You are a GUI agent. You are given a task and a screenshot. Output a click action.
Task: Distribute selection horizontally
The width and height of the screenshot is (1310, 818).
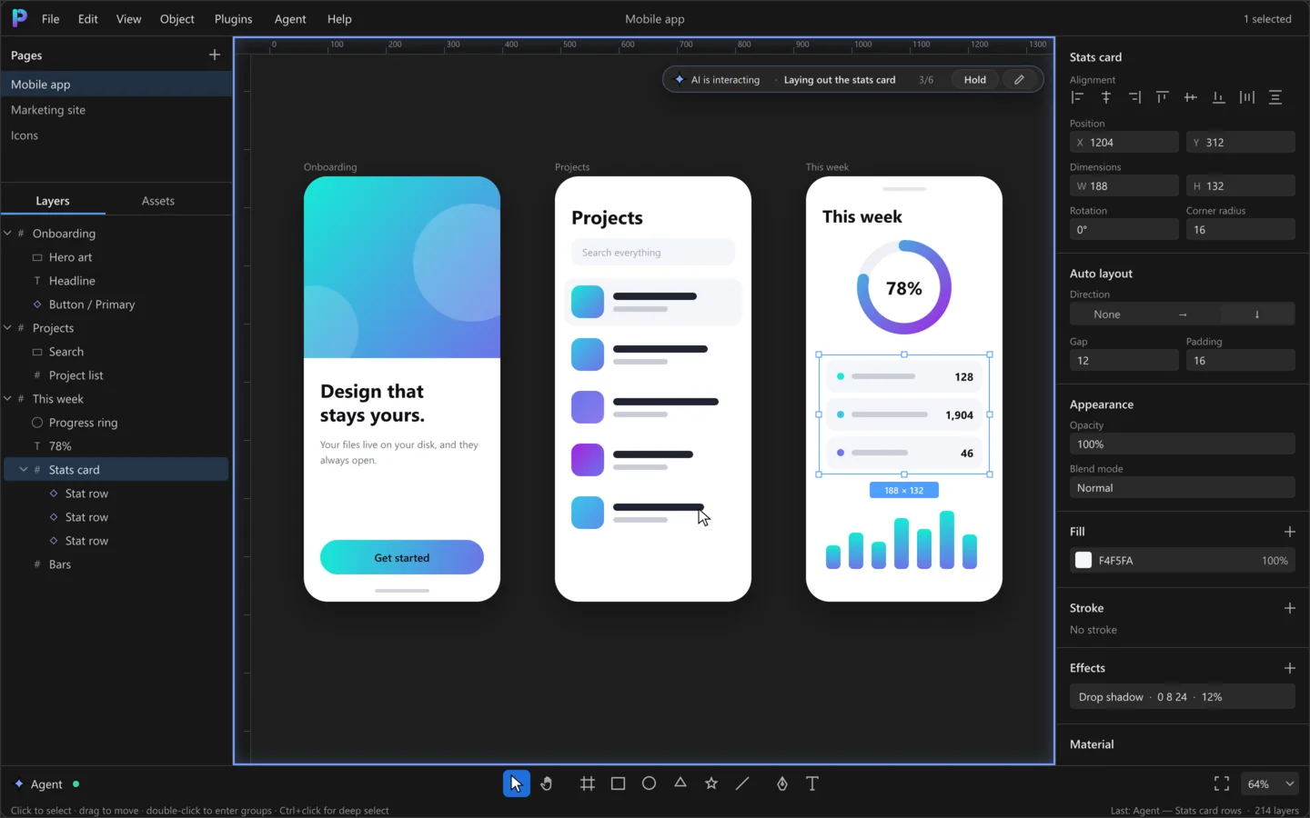(1247, 97)
